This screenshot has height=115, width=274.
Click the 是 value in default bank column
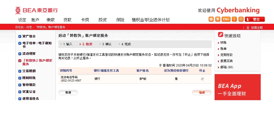pyautogui.click(x=176, y=79)
